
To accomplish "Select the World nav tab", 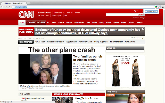I will pyautogui.click(x=54, y=22).
